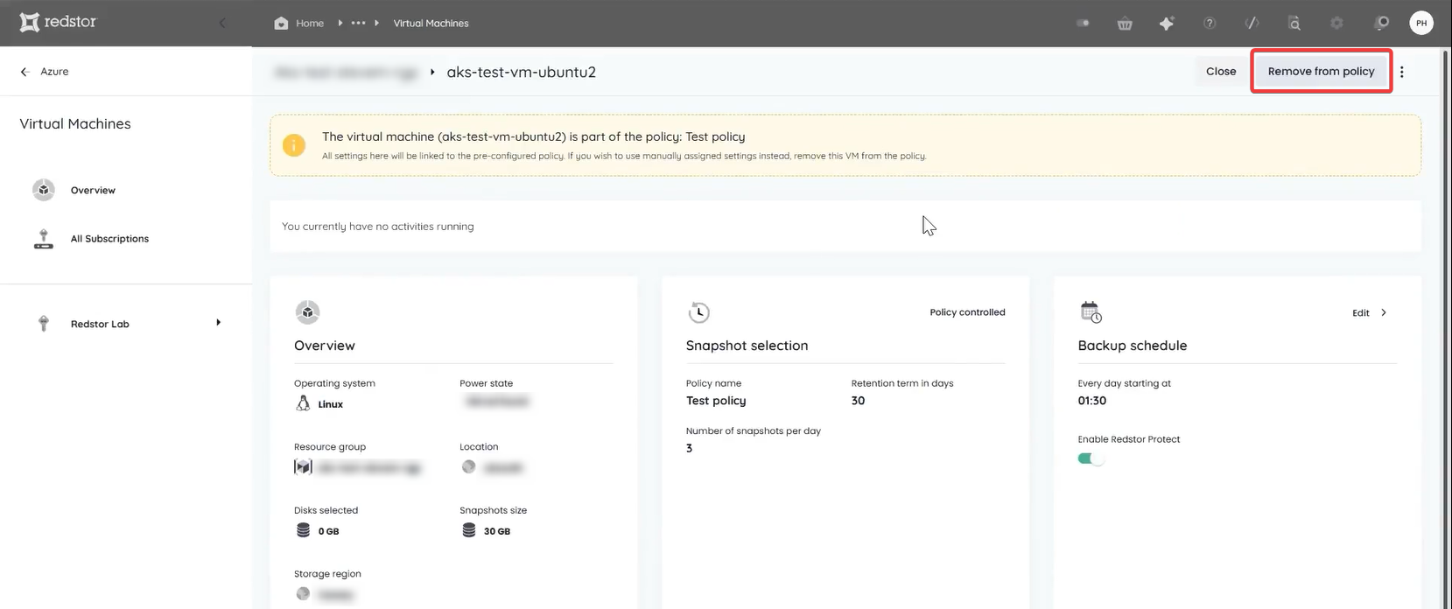Click the Storage region globe icon
1452x609 pixels.
tap(303, 593)
